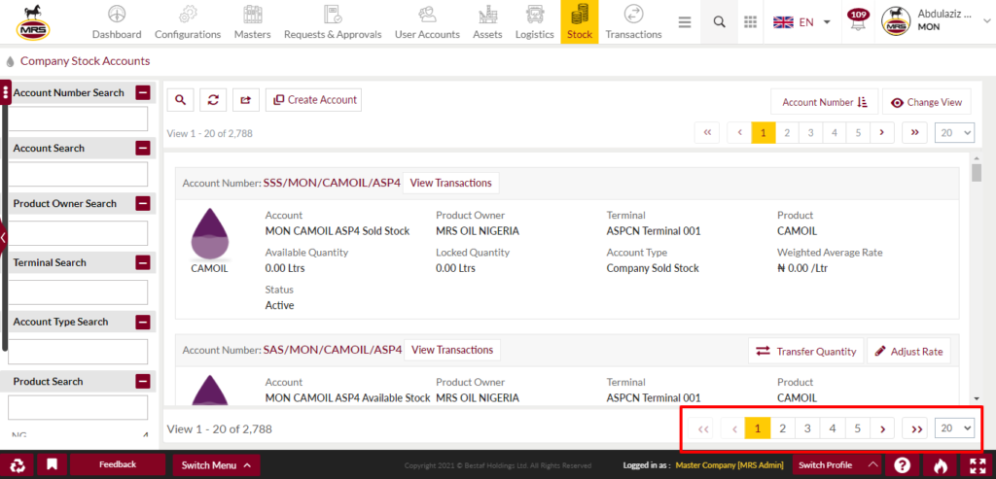Open the Transactions module
The height and width of the screenshot is (479, 996).
pos(633,22)
